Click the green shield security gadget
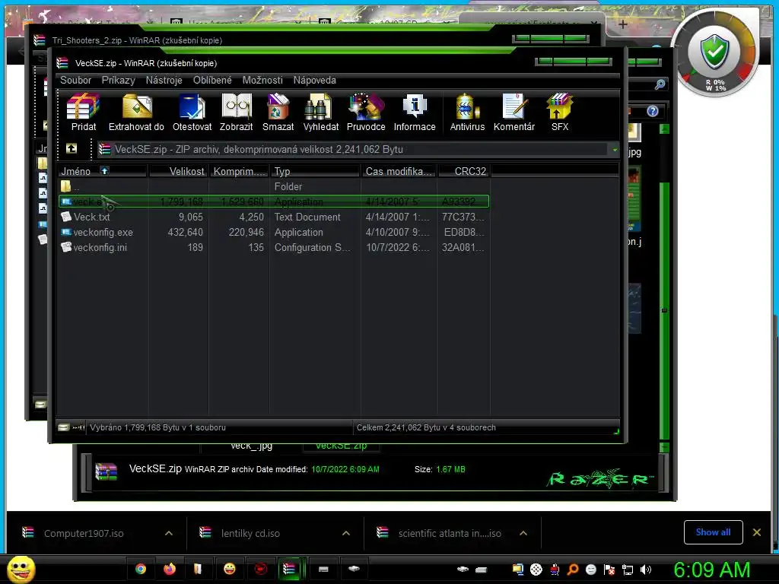The height and width of the screenshot is (584, 779). click(714, 51)
